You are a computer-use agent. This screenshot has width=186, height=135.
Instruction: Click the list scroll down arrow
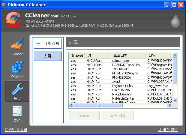coord(175,100)
